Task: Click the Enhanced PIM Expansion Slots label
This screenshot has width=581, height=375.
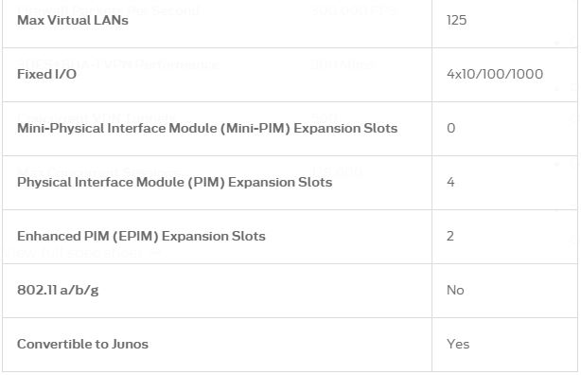Action: point(141,237)
